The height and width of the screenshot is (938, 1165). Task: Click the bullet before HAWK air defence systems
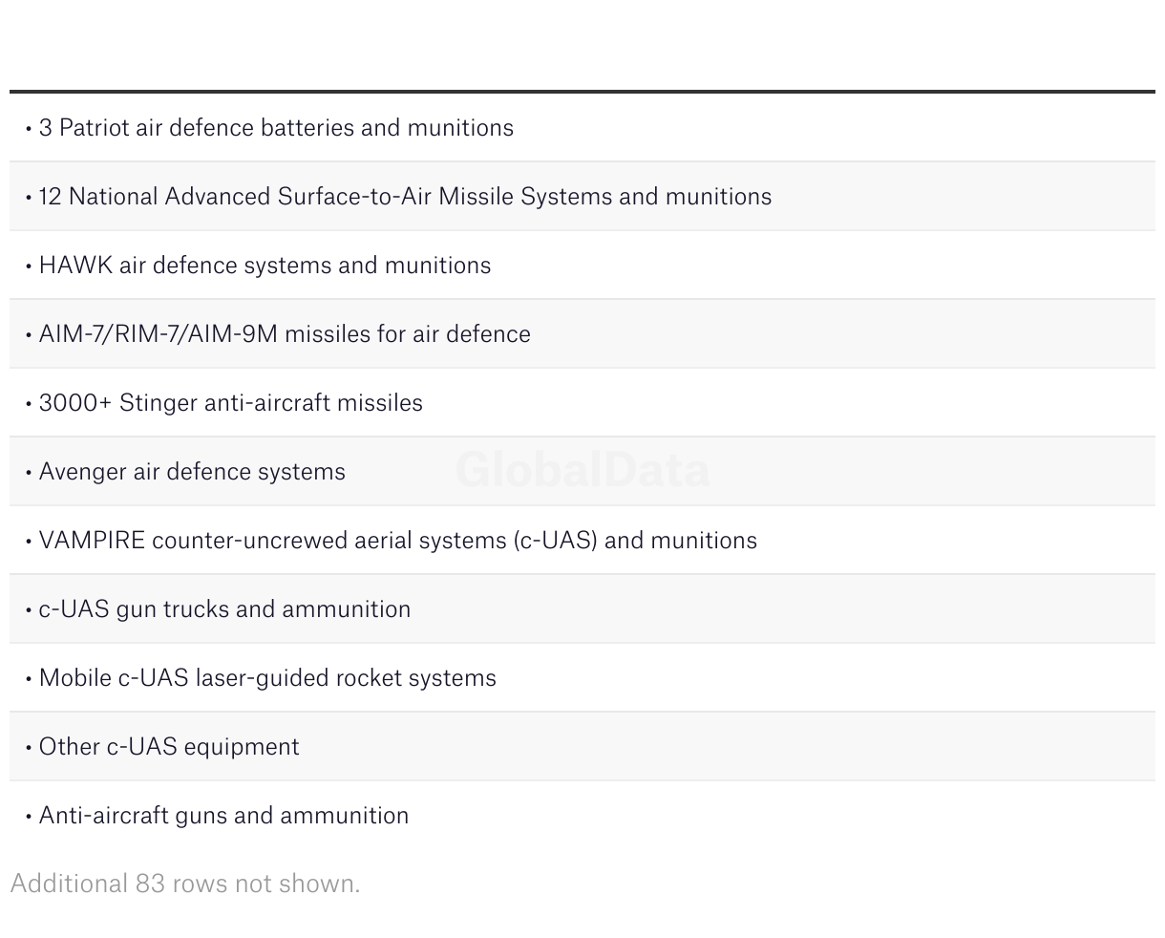29,266
